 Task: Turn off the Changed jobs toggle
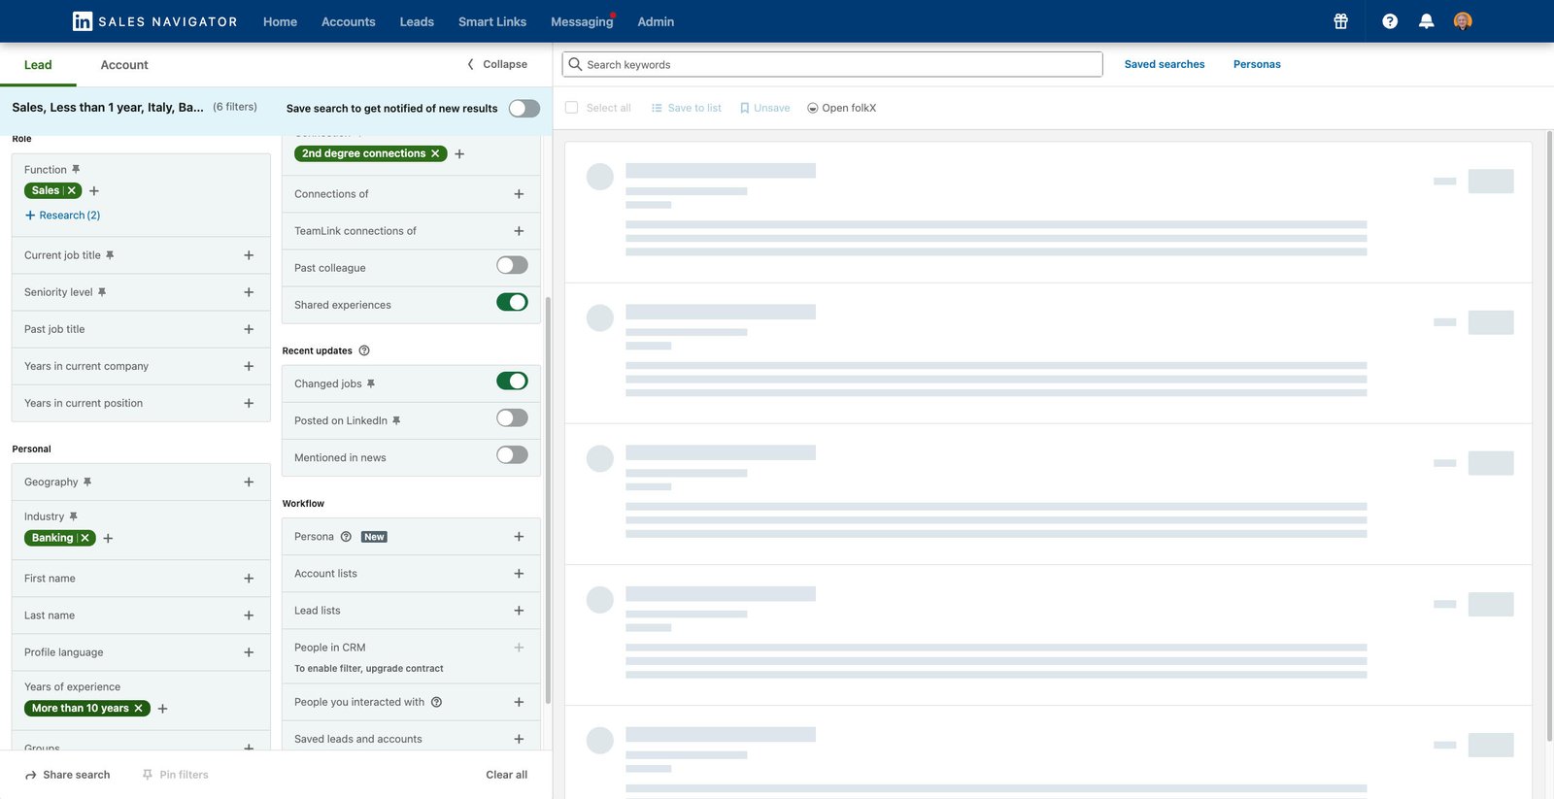(x=512, y=381)
